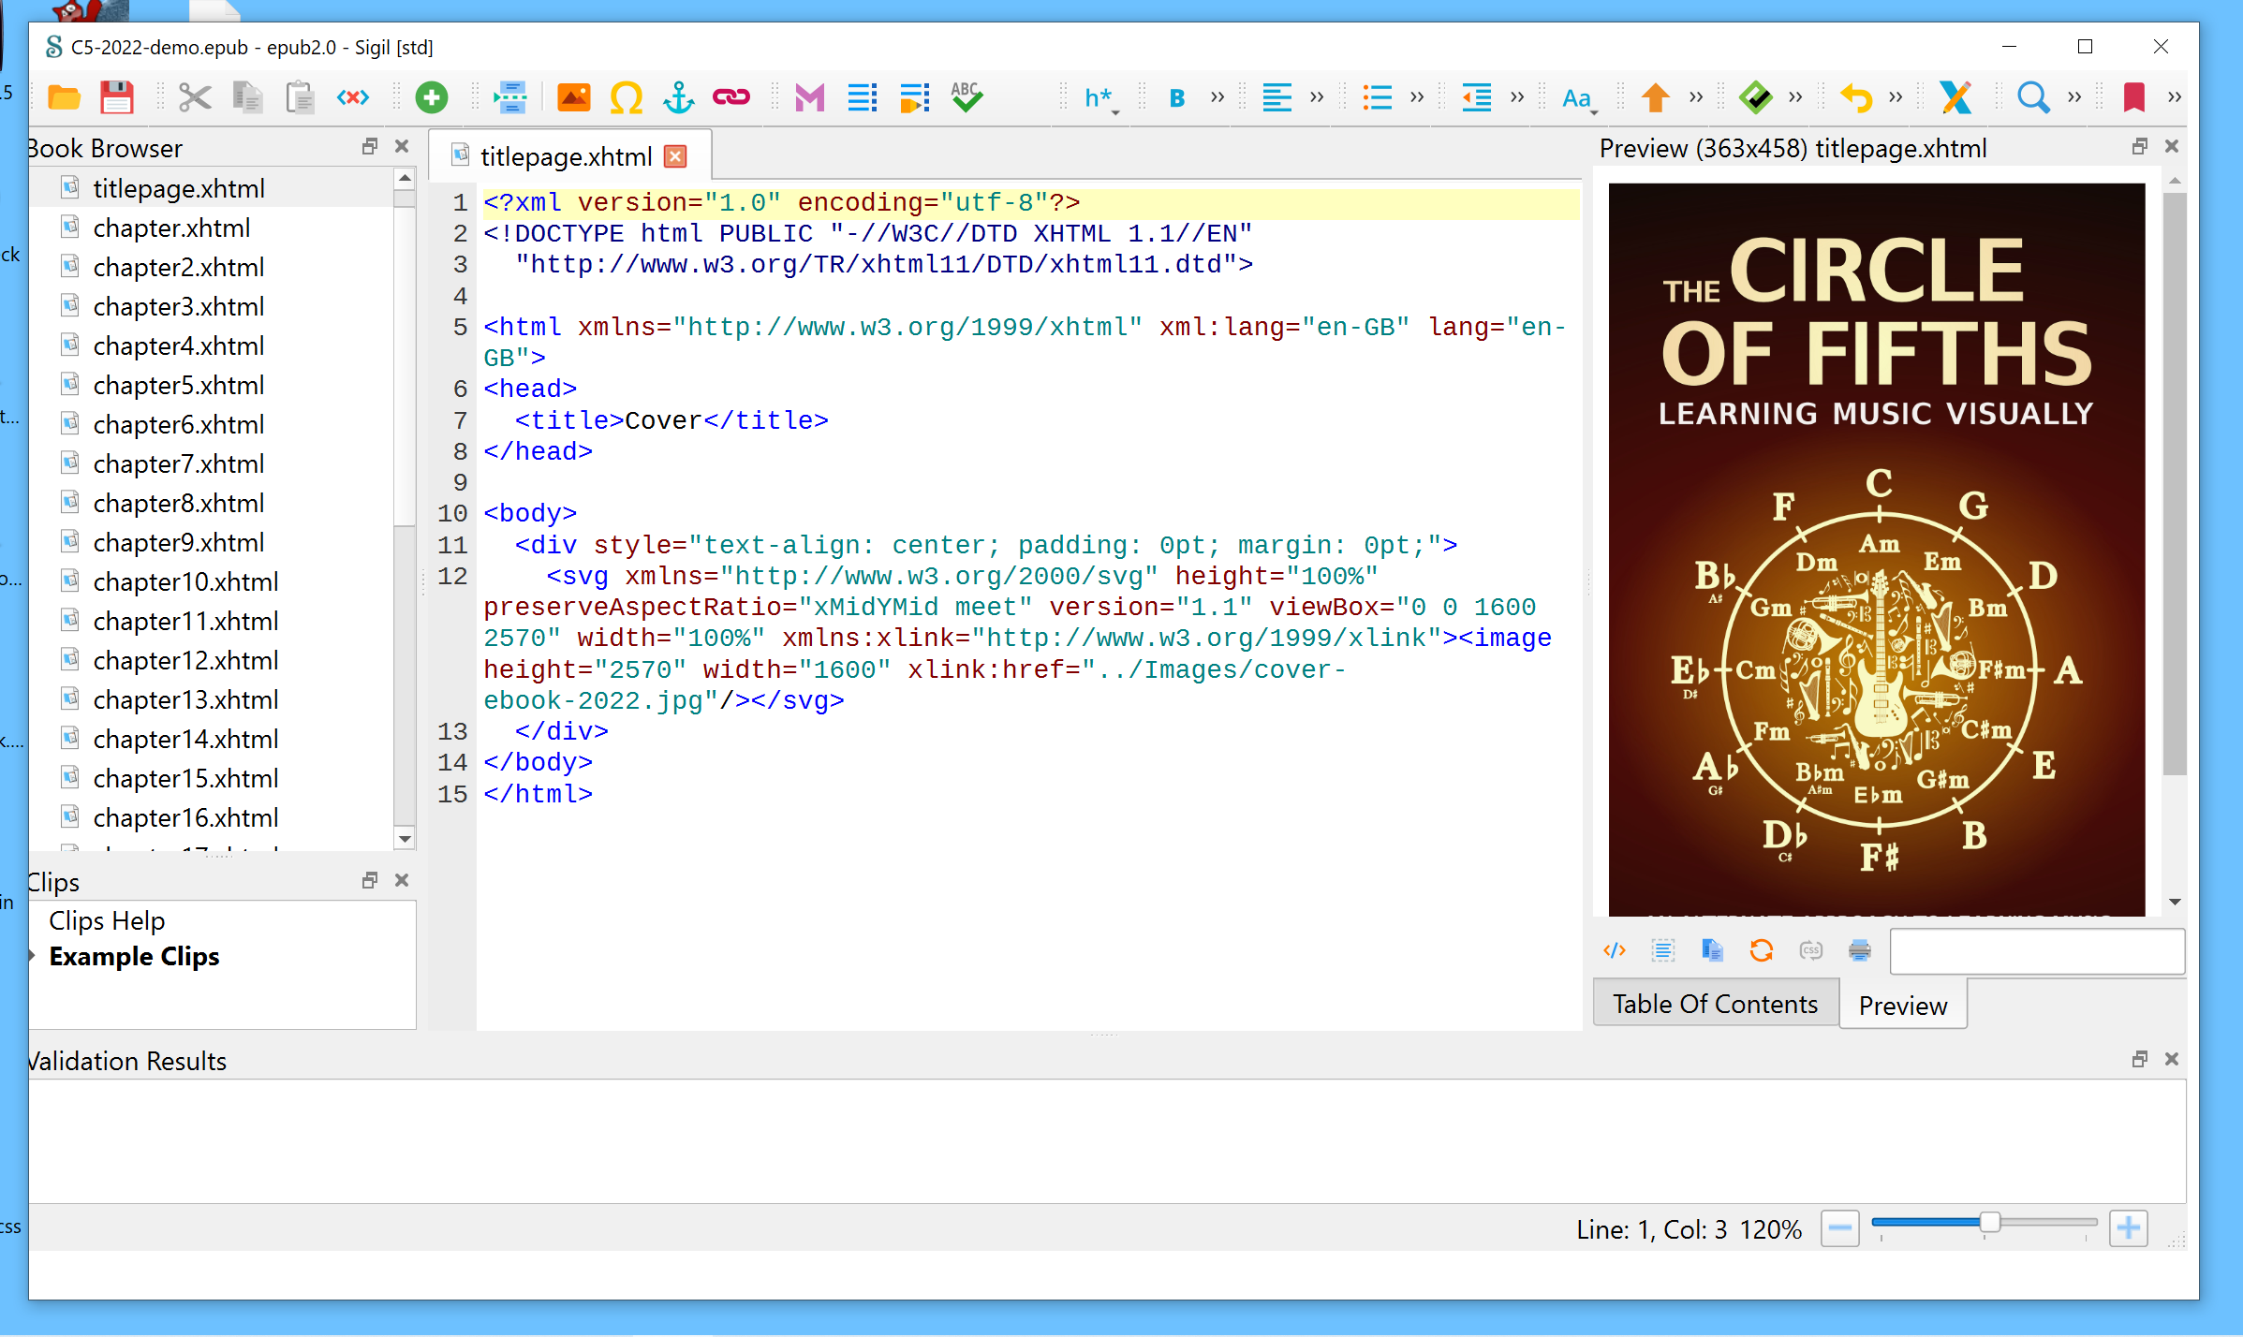
Task: Switch to the Table Of Contents tab
Action: click(x=1715, y=1004)
